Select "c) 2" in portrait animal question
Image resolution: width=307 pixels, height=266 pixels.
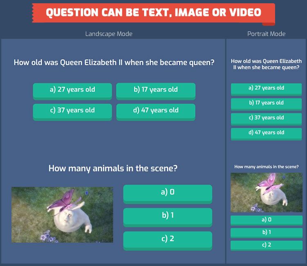click(x=266, y=245)
